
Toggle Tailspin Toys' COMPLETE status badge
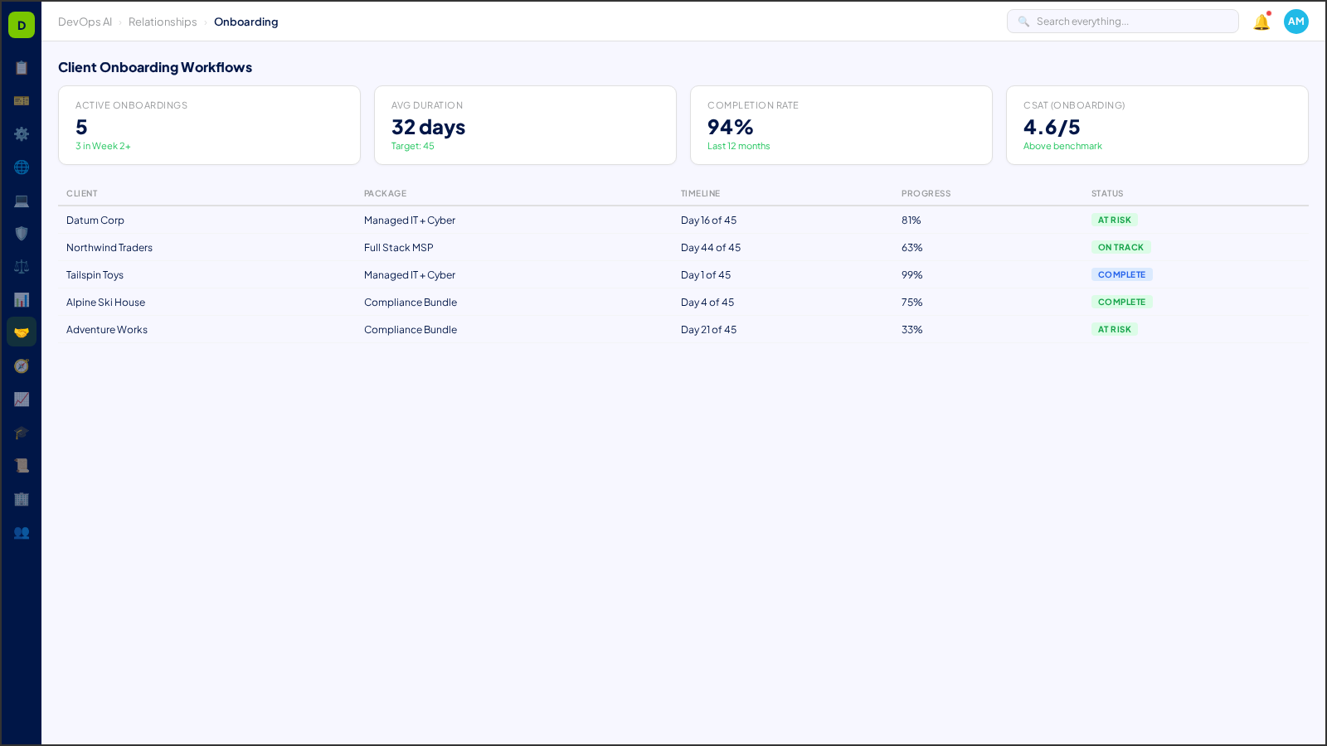(x=1122, y=274)
